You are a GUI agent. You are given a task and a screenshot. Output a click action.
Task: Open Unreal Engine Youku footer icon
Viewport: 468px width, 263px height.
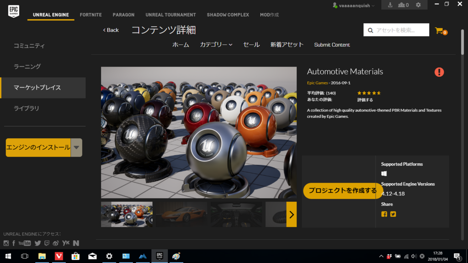pyautogui.click(x=66, y=243)
